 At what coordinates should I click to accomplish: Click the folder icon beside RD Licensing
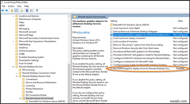[x=20, y=70]
